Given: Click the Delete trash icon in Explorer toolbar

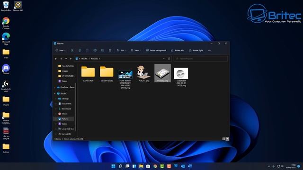Looking at the screenshot, I should pos(110,51).
